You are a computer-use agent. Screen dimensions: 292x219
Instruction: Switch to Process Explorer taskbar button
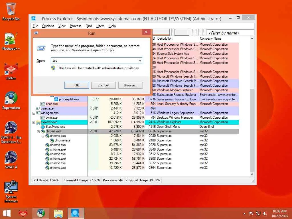(x=76, y=213)
